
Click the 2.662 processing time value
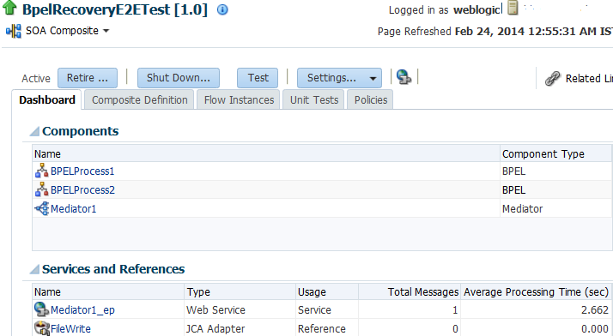coord(595,309)
